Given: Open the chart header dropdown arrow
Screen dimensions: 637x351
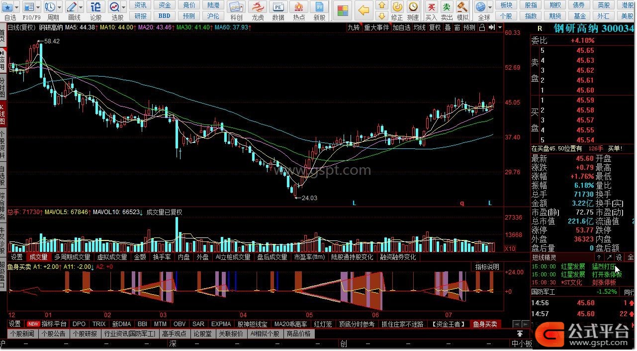Looking at the screenshot, I should tap(500, 28).
